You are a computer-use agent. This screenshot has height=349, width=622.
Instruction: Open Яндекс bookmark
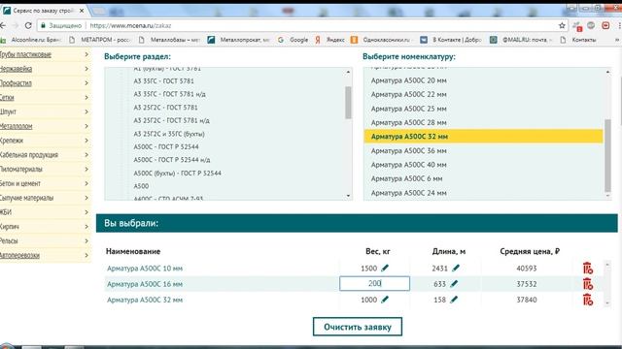[329, 40]
